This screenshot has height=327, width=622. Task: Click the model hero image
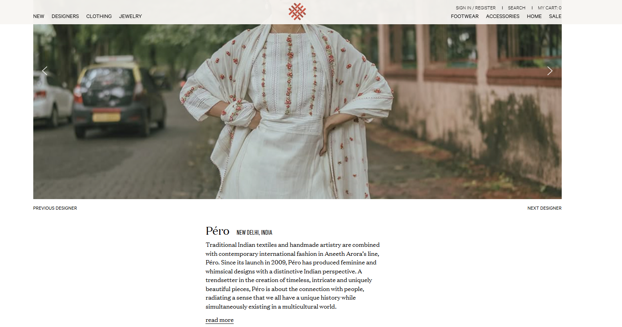[297, 111]
